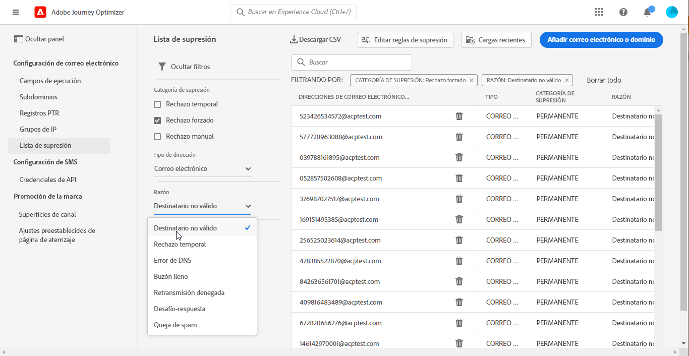Download the suppression list as CSV
This screenshot has height=356, width=689.
316,39
